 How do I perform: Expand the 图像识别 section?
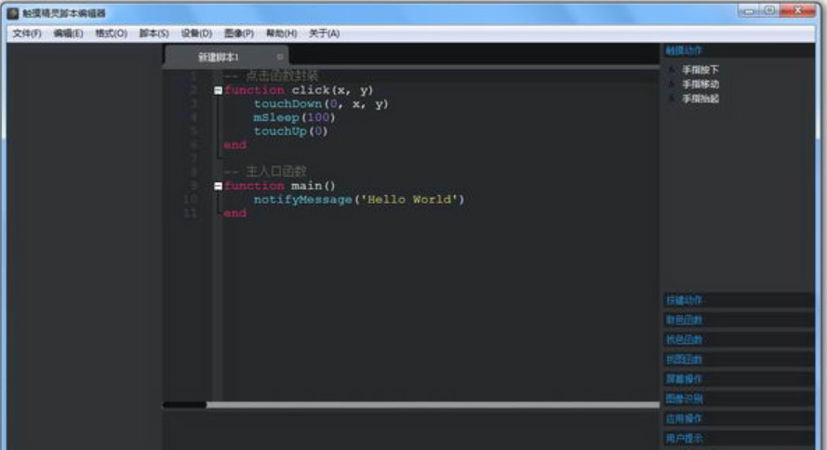coord(739,399)
